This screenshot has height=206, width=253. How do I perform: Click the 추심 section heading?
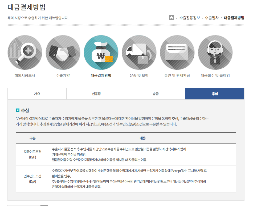pos(25,111)
